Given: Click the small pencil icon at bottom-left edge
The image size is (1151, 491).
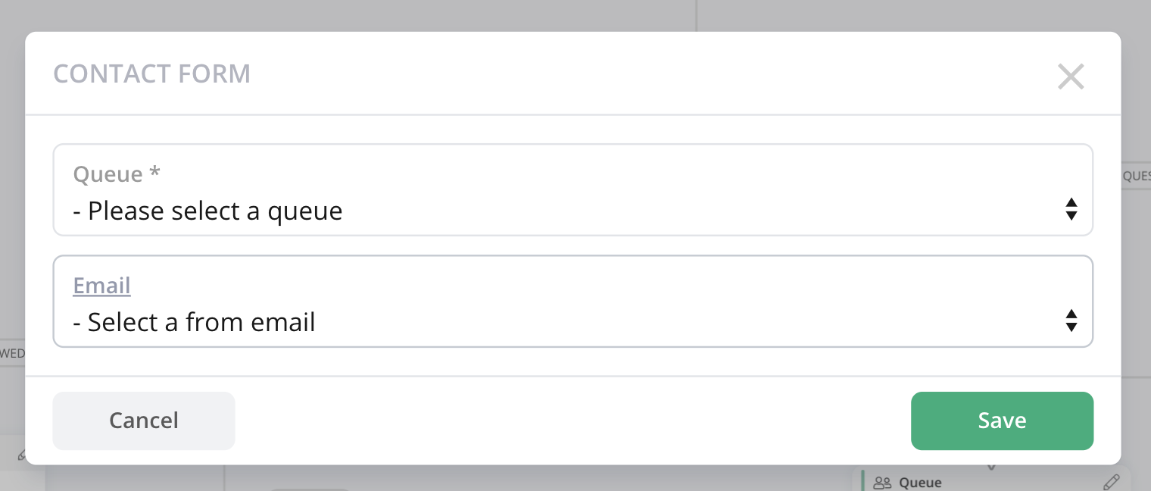Looking at the screenshot, I should click(x=22, y=455).
